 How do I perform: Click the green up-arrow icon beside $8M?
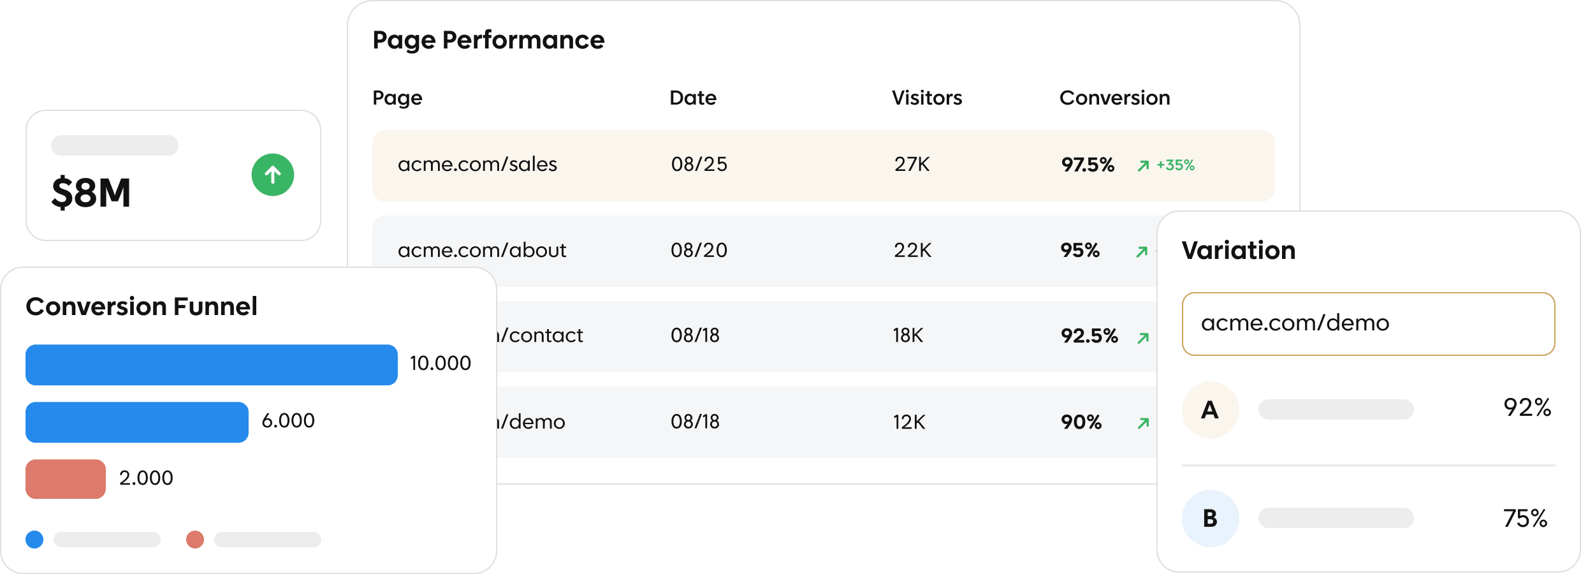point(273,175)
